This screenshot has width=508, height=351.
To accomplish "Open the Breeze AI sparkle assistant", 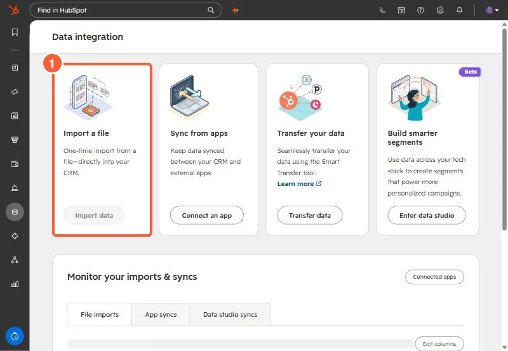I will click(x=236, y=10).
